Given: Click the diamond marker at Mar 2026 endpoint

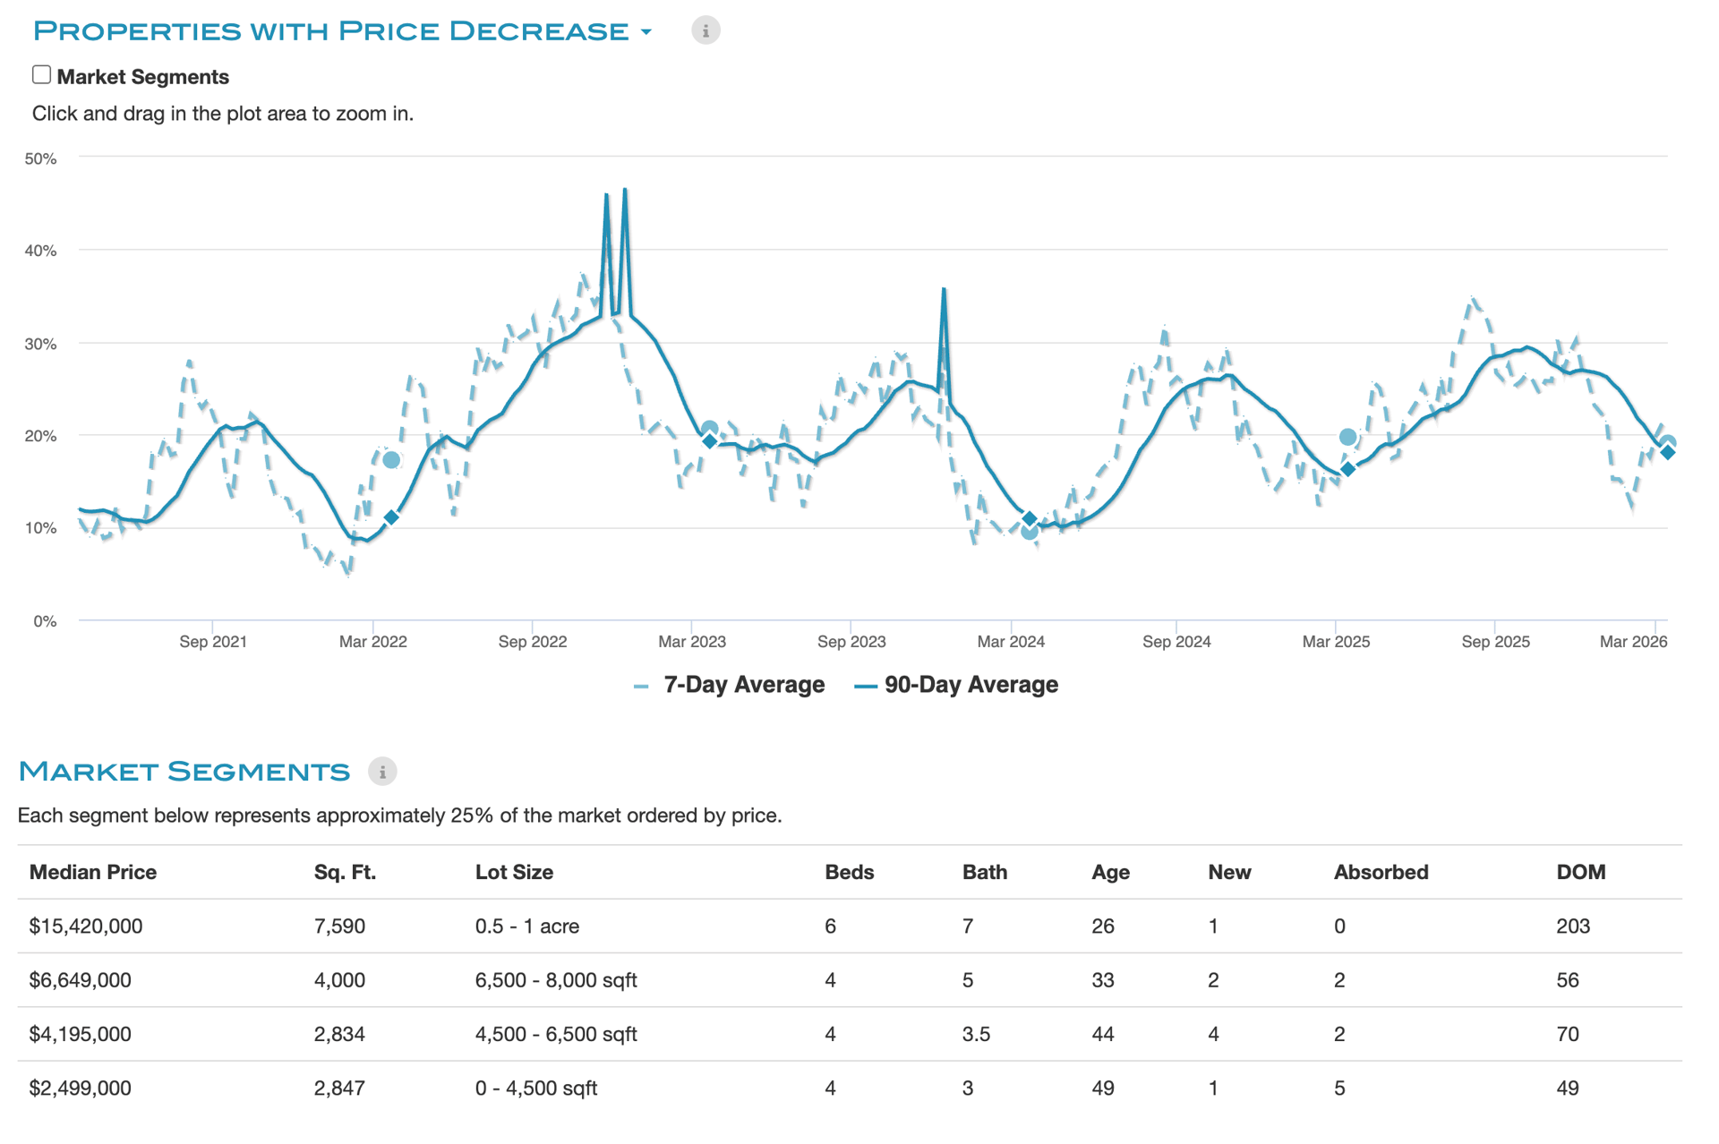Looking at the screenshot, I should pyautogui.click(x=1667, y=453).
